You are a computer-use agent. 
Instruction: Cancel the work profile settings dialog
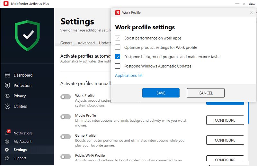click(206, 93)
